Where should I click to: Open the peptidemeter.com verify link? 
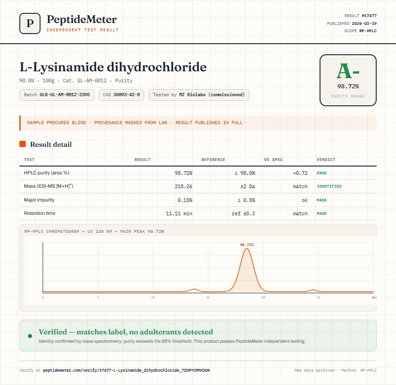(x=126, y=370)
